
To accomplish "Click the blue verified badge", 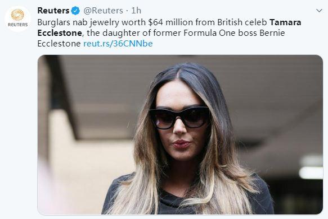I will click(75, 11).
